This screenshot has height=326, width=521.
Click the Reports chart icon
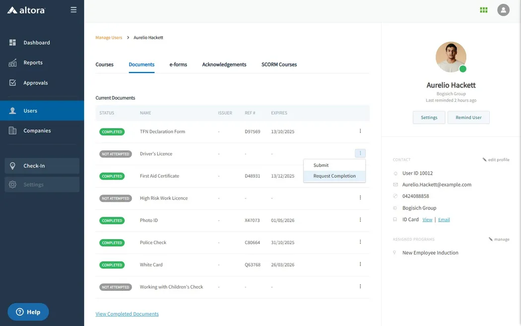12,63
